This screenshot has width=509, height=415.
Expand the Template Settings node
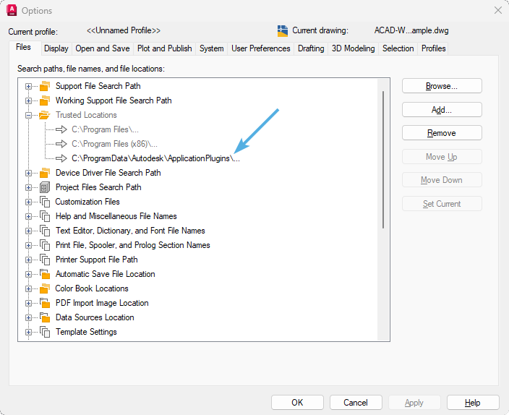click(29, 332)
